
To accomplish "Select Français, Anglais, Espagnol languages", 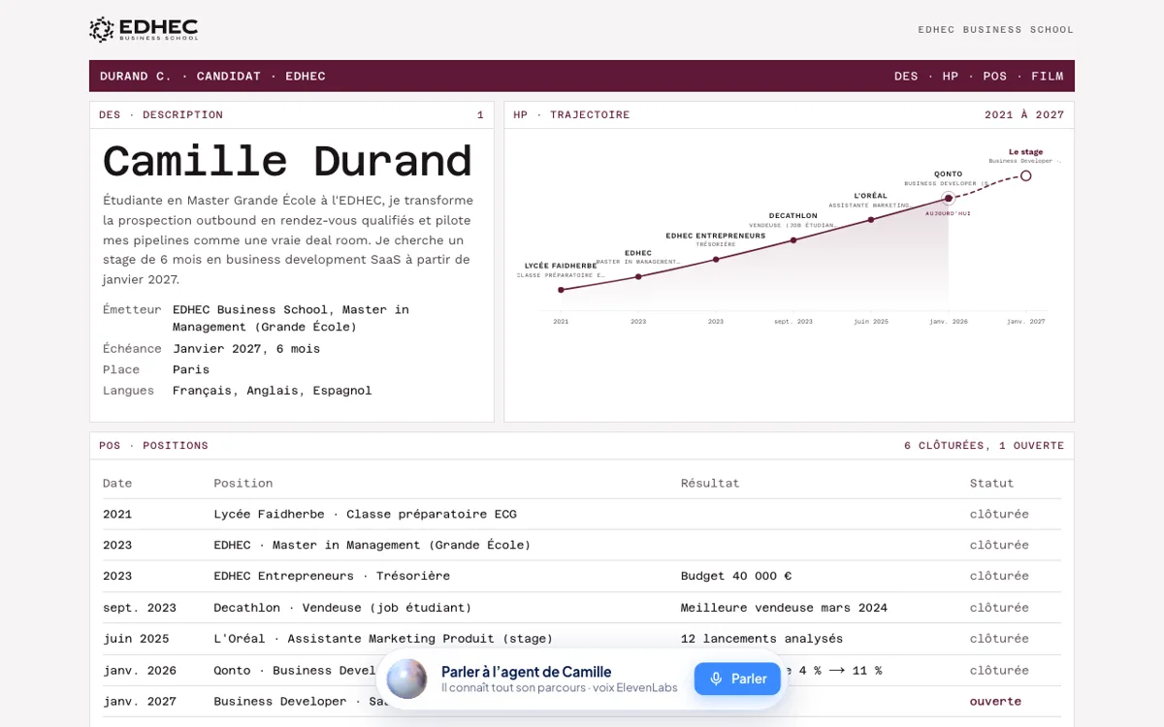I will (273, 391).
